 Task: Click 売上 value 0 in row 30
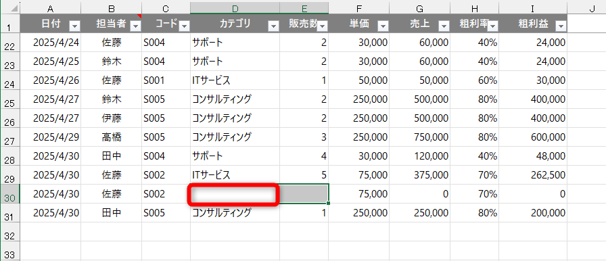click(x=446, y=194)
